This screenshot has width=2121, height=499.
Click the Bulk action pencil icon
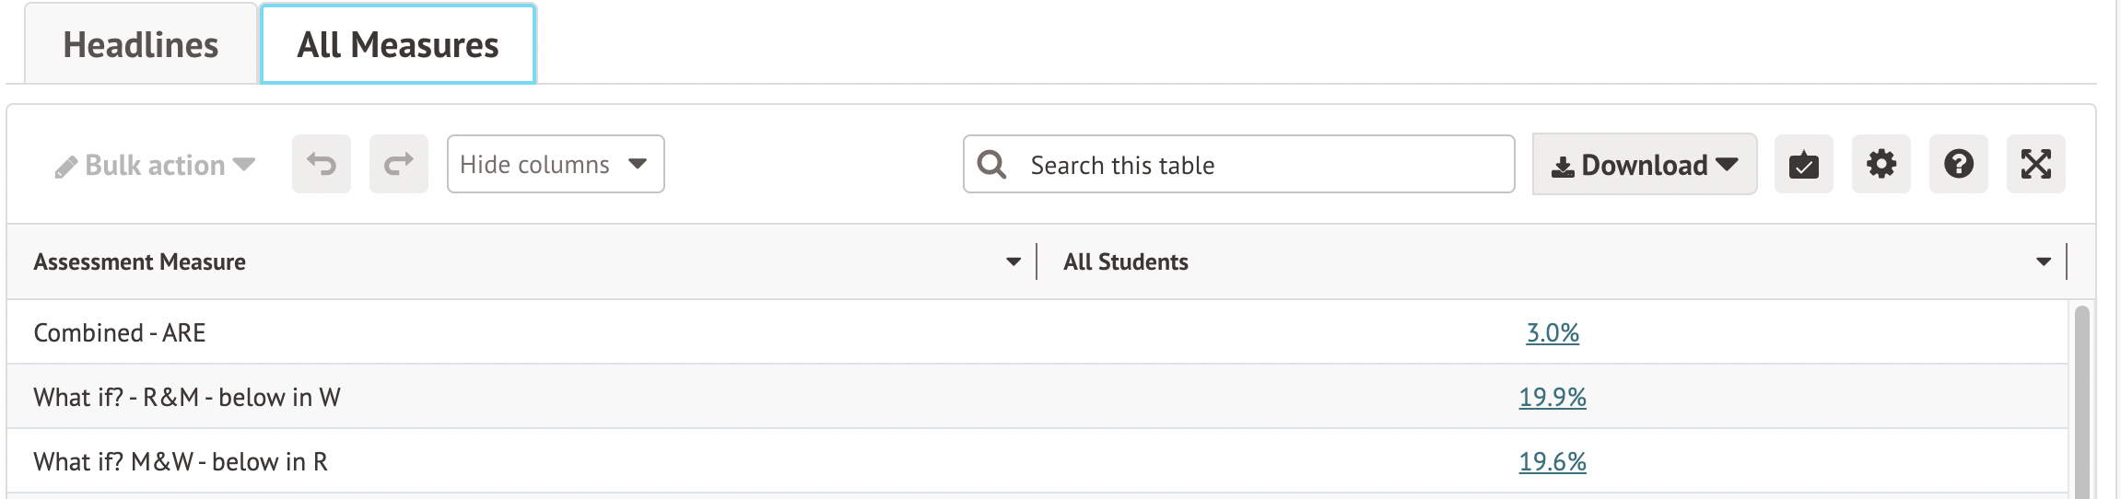(65, 167)
